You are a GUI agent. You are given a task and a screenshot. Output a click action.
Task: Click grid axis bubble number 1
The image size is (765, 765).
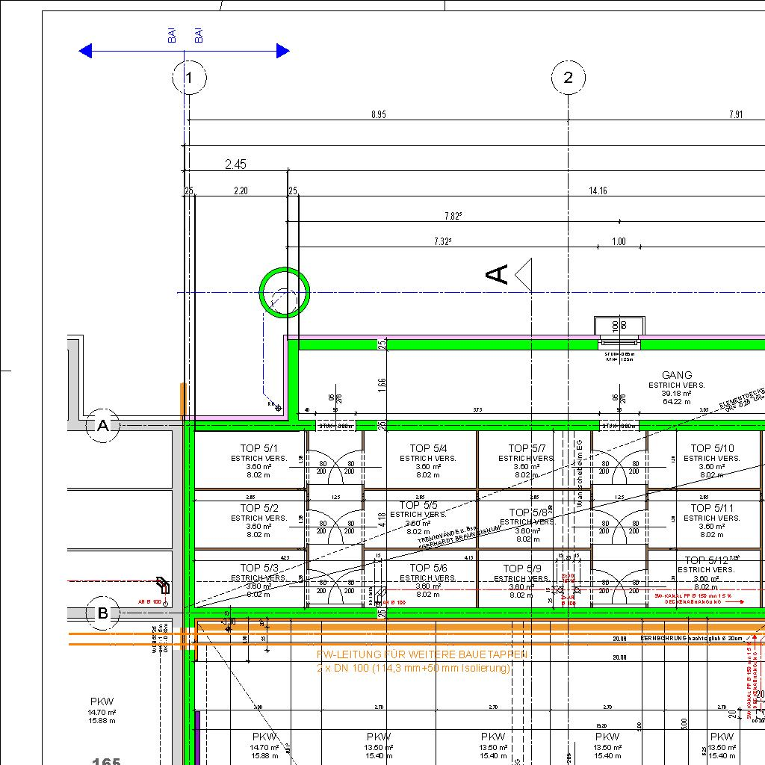(x=189, y=78)
